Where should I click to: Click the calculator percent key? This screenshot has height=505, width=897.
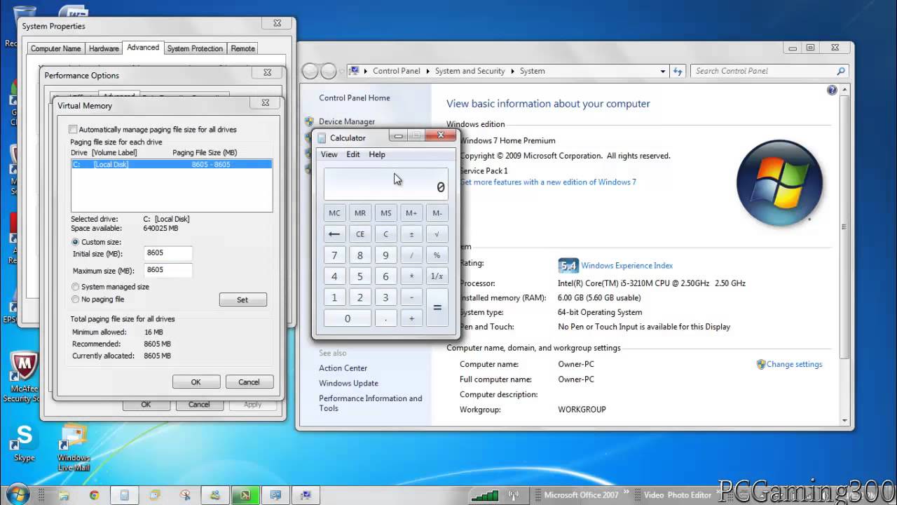click(x=437, y=255)
